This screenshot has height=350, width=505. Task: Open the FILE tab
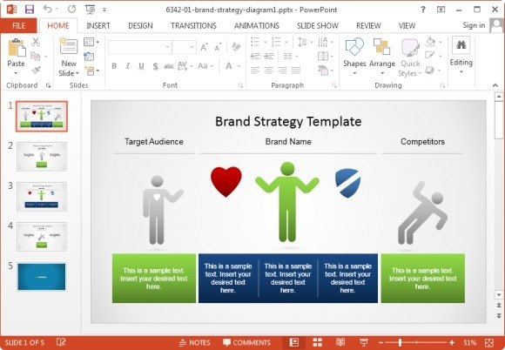pyautogui.click(x=18, y=26)
